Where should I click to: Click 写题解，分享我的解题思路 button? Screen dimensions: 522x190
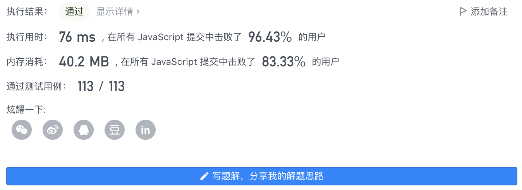(x=262, y=176)
